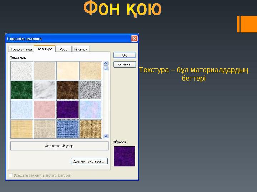
Task: Click Другая текстура button
Action: [89, 161]
